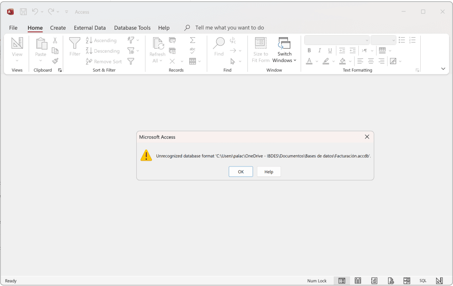This screenshot has height=286, width=453.
Task: Open SQL view from status bar
Action: tap(423, 281)
